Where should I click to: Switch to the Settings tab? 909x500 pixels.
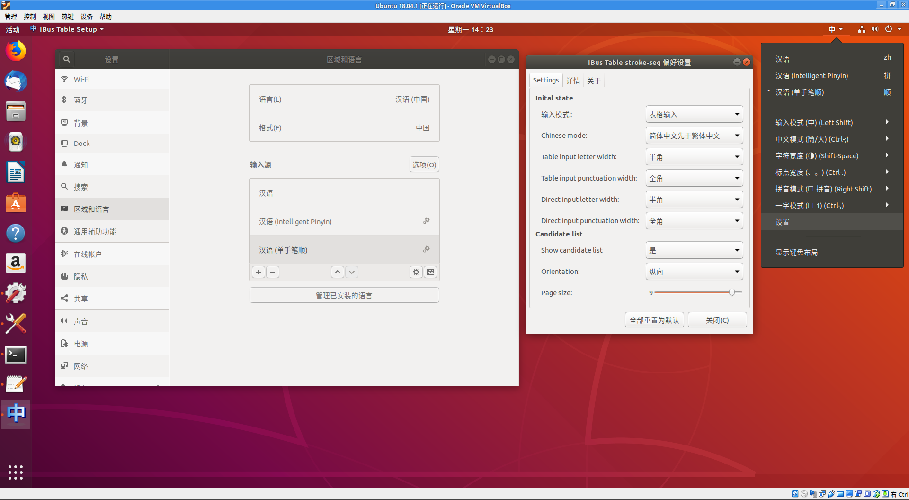[x=546, y=80]
